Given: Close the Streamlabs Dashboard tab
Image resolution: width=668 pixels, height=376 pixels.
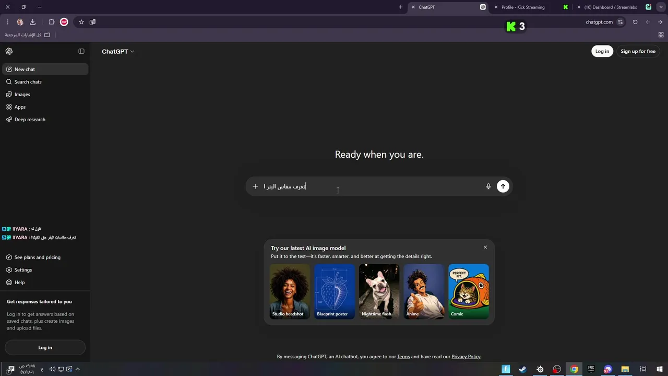Looking at the screenshot, I should pyautogui.click(x=579, y=7).
